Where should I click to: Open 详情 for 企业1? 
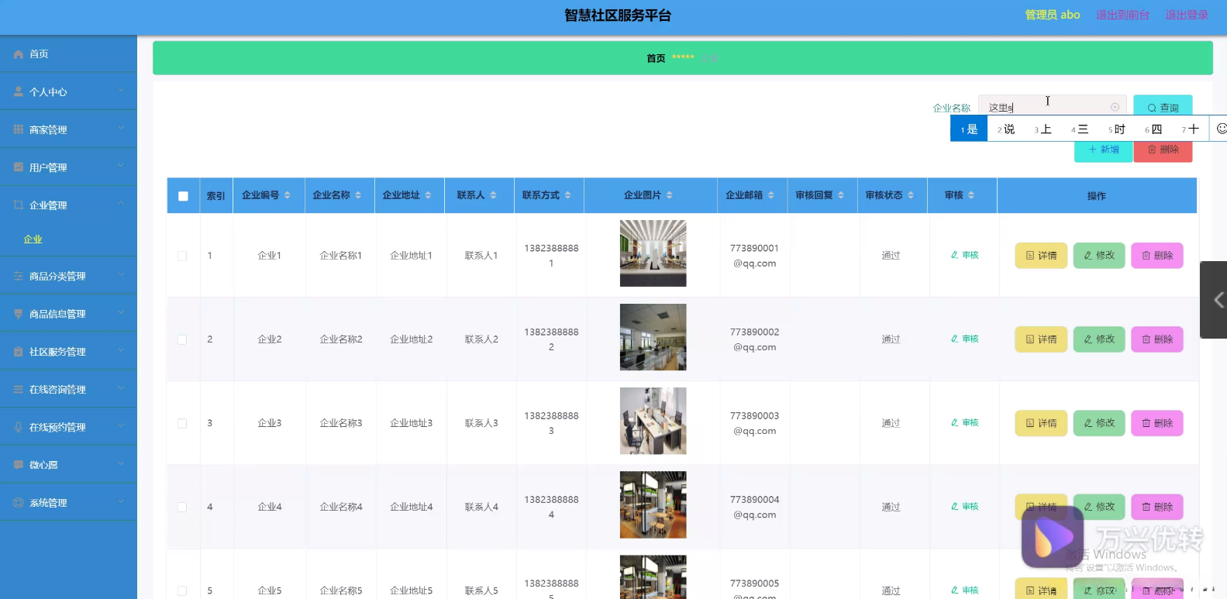(1041, 256)
